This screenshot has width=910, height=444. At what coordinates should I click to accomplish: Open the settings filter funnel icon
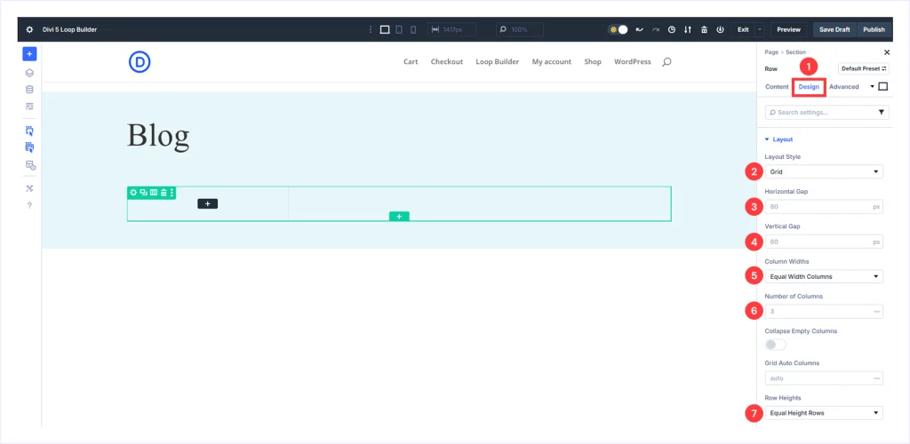pyautogui.click(x=881, y=113)
